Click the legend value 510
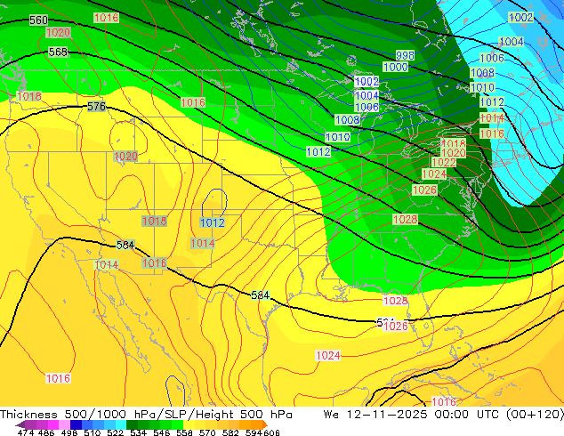 click(92, 432)
